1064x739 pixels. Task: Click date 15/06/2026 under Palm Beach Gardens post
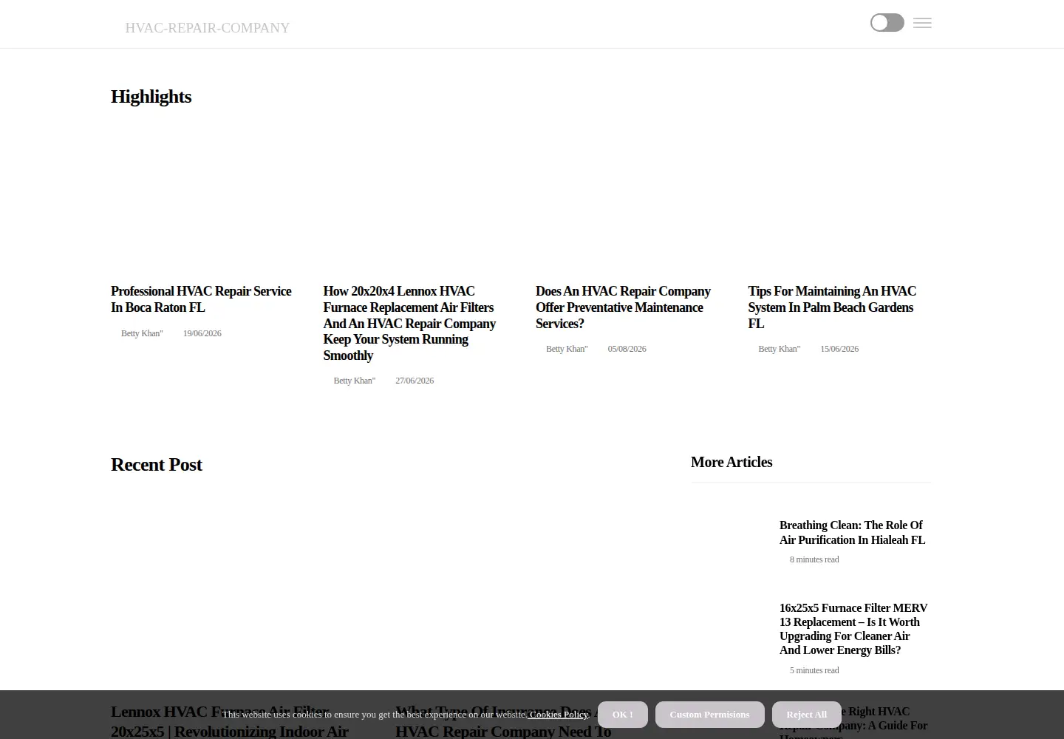(x=839, y=349)
